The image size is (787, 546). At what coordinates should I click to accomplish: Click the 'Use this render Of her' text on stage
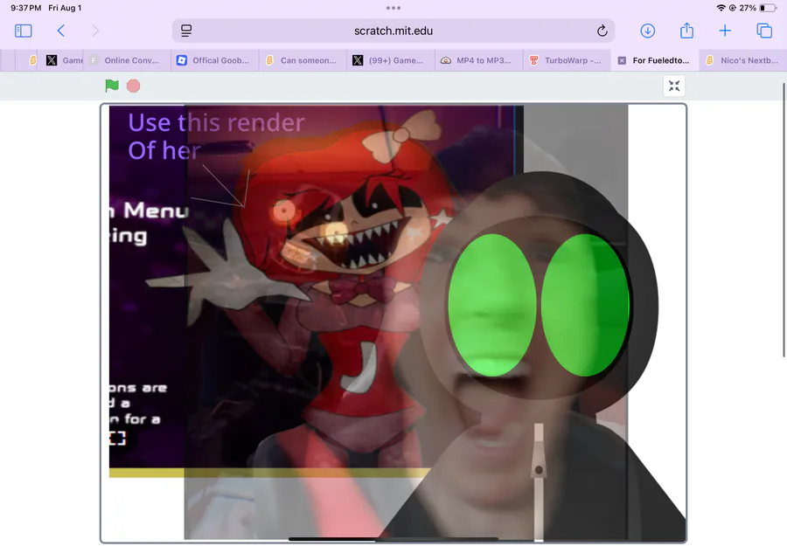click(x=216, y=136)
